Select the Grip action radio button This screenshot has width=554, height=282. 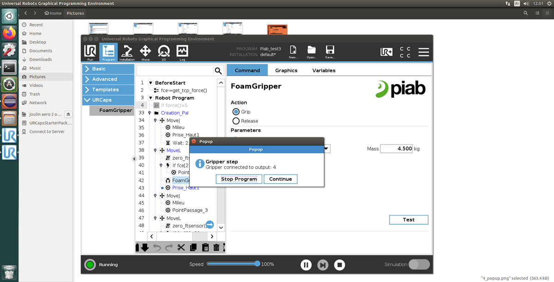236,112
